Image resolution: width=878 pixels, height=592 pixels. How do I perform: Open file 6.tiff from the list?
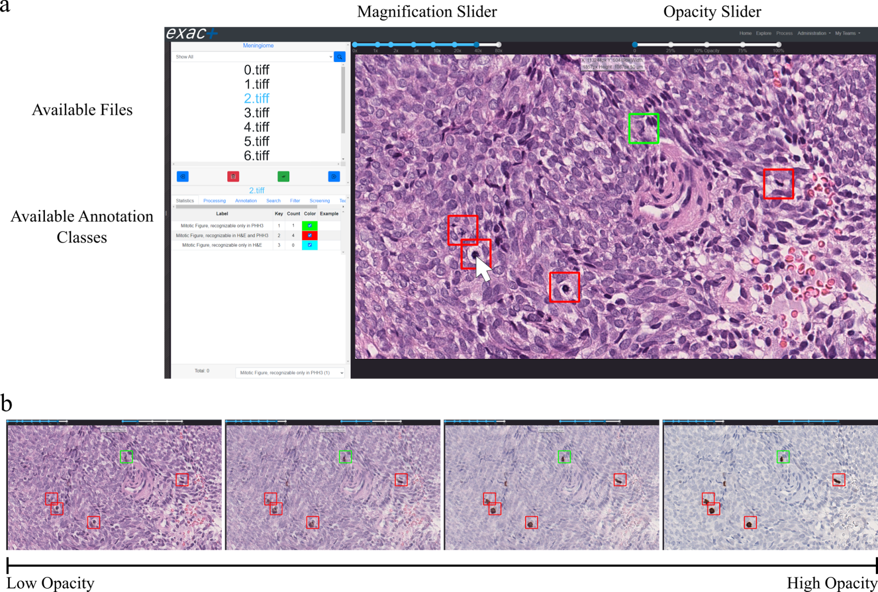257,156
